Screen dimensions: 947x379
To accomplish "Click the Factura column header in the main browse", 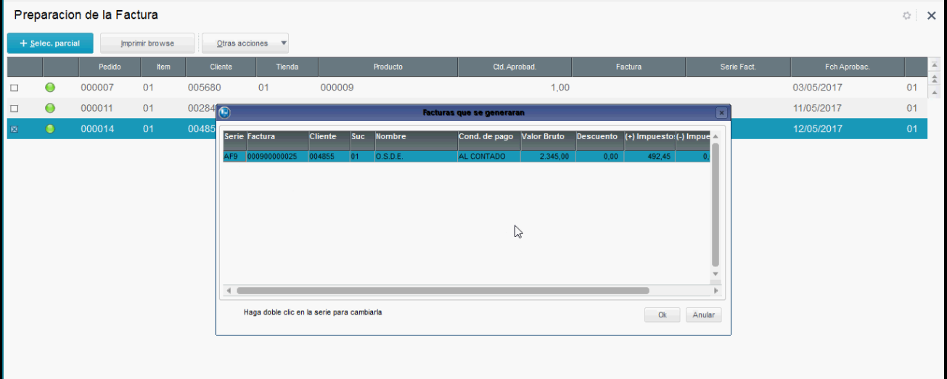I will tap(628, 67).
